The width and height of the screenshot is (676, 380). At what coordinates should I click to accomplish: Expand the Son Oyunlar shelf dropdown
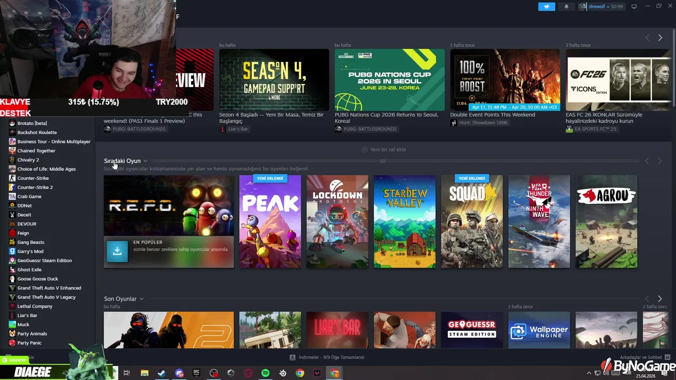pos(141,299)
